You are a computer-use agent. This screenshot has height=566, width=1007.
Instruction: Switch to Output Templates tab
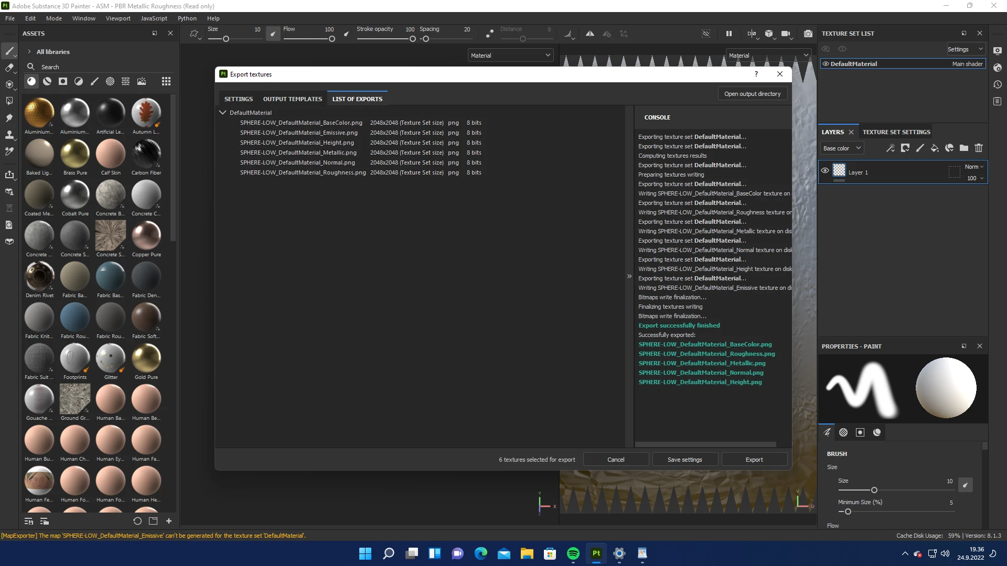pyautogui.click(x=292, y=99)
